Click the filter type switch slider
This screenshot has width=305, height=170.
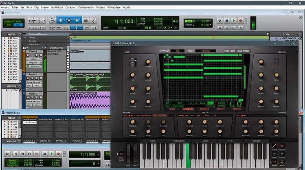(x=135, y=62)
